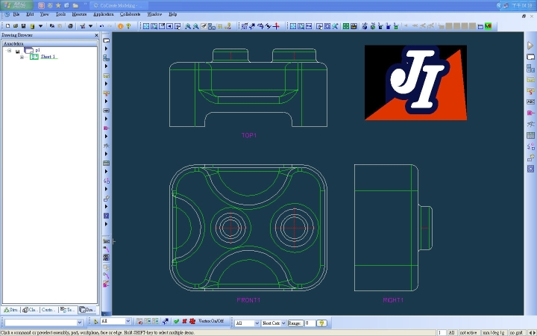This screenshot has width=537, height=336.
Task: Click the yellow question mark help button
Action: (x=321, y=323)
